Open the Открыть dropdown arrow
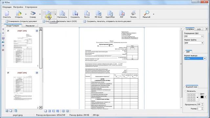The height and width of the screenshot is (118, 210). tap(26, 14)
